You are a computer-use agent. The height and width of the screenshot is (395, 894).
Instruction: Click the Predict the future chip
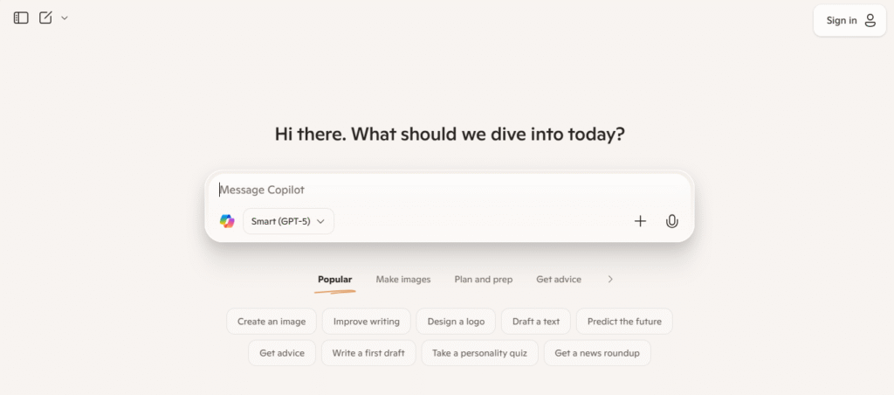(x=624, y=322)
